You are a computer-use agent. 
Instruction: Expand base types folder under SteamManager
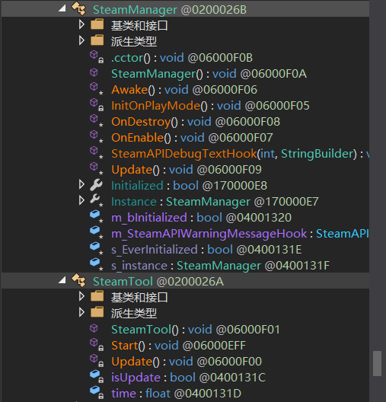click(x=81, y=24)
